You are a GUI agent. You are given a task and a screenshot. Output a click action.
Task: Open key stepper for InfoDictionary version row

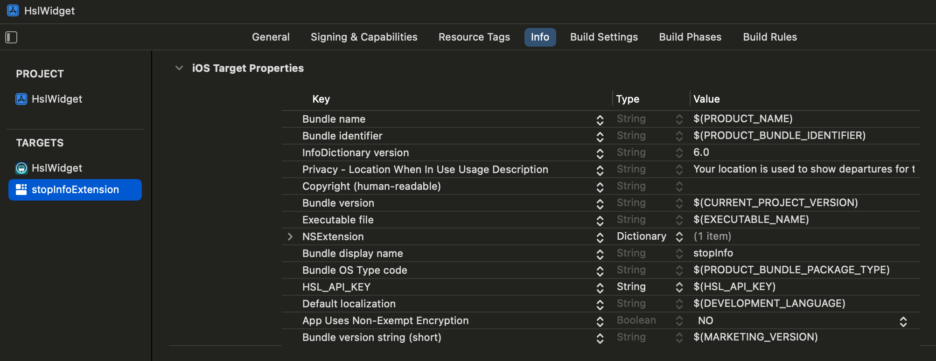point(600,153)
